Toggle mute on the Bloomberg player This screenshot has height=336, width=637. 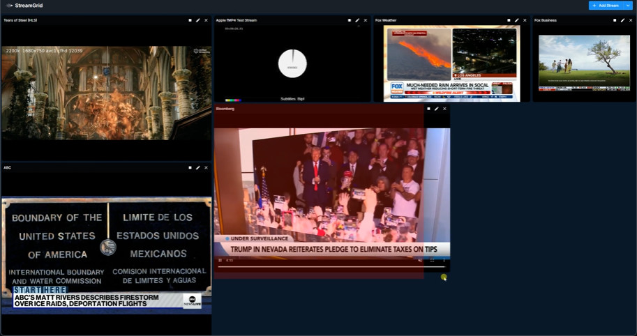click(421, 260)
